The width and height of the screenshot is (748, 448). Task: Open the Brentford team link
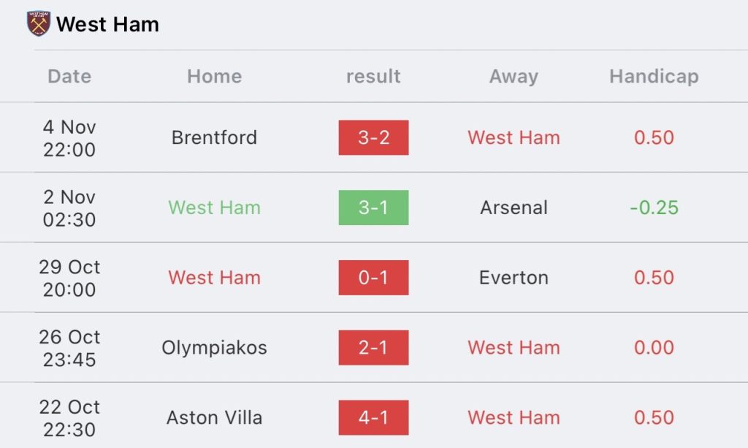(214, 137)
